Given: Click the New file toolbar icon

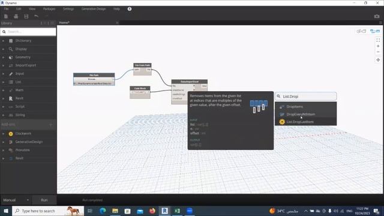Looking at the screenshot, I should 6,16.
